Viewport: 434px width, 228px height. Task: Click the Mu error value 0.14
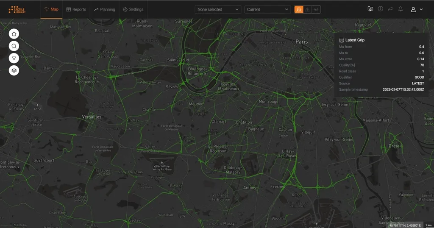coord(421,59)
